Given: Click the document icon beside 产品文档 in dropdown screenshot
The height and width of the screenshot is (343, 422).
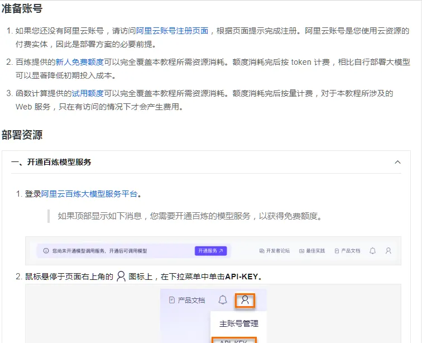Looking at the screenshot, I should [x=172, y=300].
